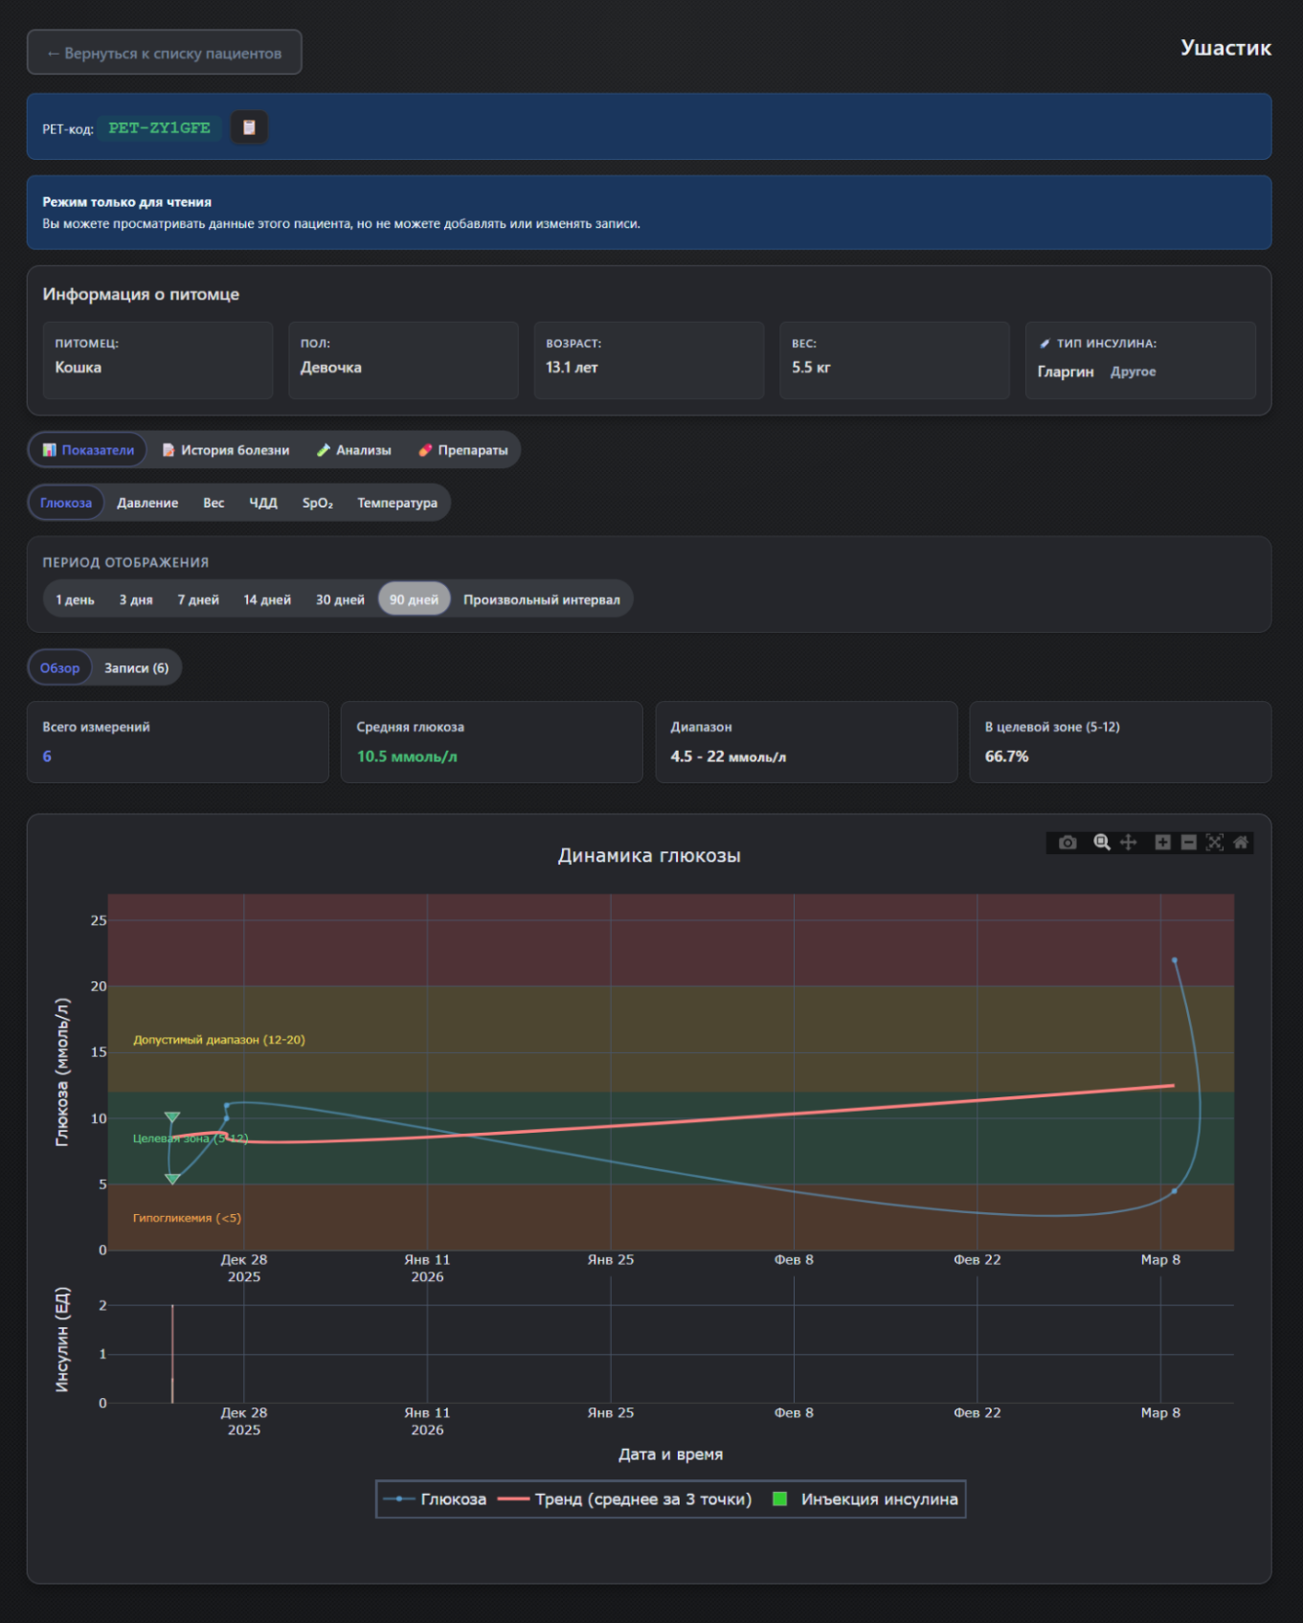
Task: Zoom in the chart with plus icon
Action: tap(1162, 843)
